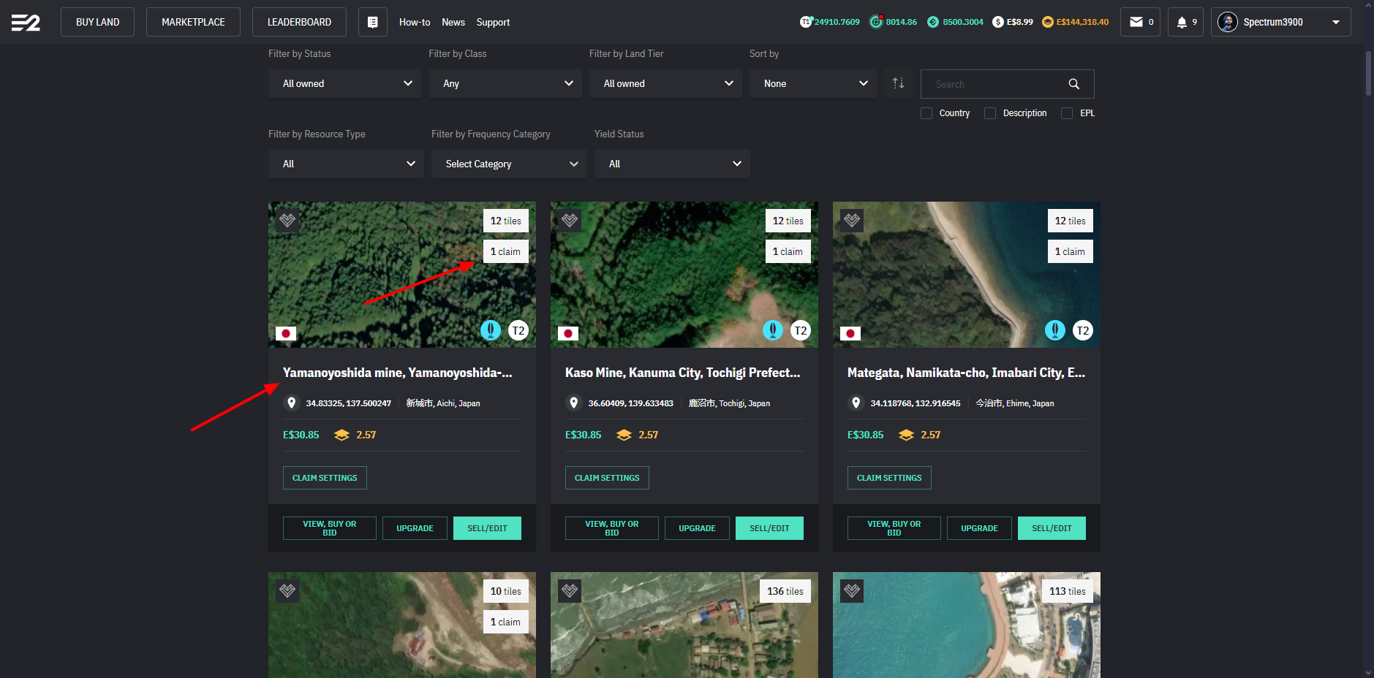This screenshot has width=1374, height=678.
Task: Click the location pin for 34.83325, 137.500247
Action: click(292, 403)
